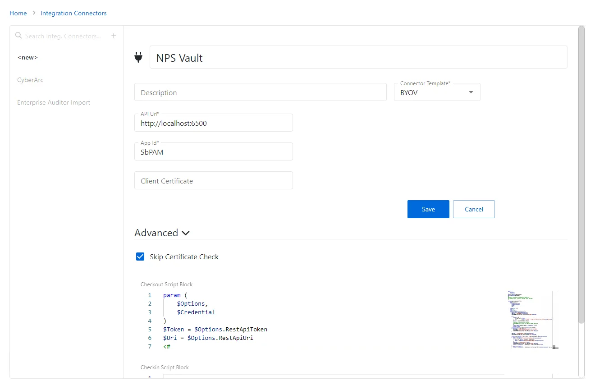Click the Skip Certificate Check label text
This screenshot has width=595, height=385.
(x=184, y=257)
